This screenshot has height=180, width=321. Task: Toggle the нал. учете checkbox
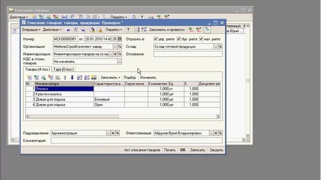click(201, 39)
